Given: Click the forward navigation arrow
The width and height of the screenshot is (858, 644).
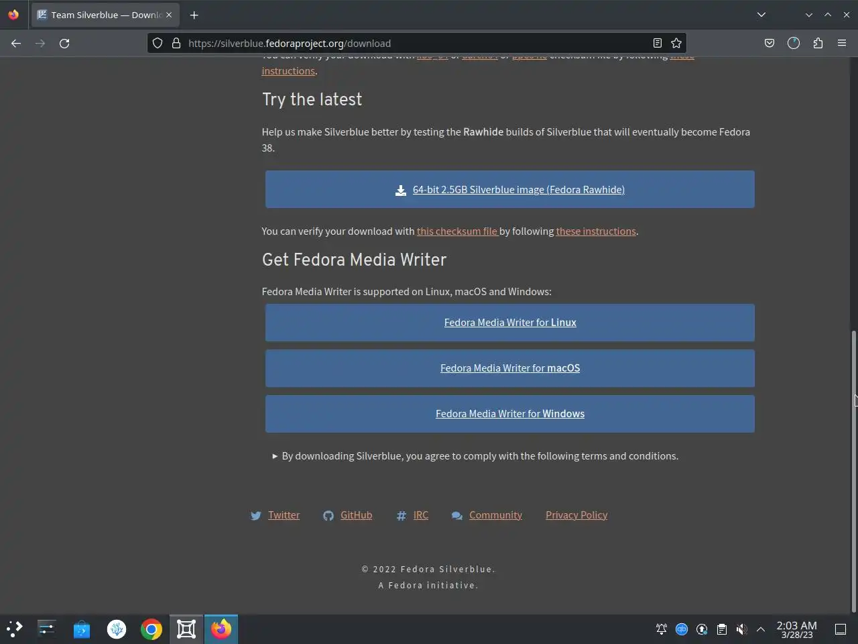Looking at the screenshot, I should coord(40,43).
